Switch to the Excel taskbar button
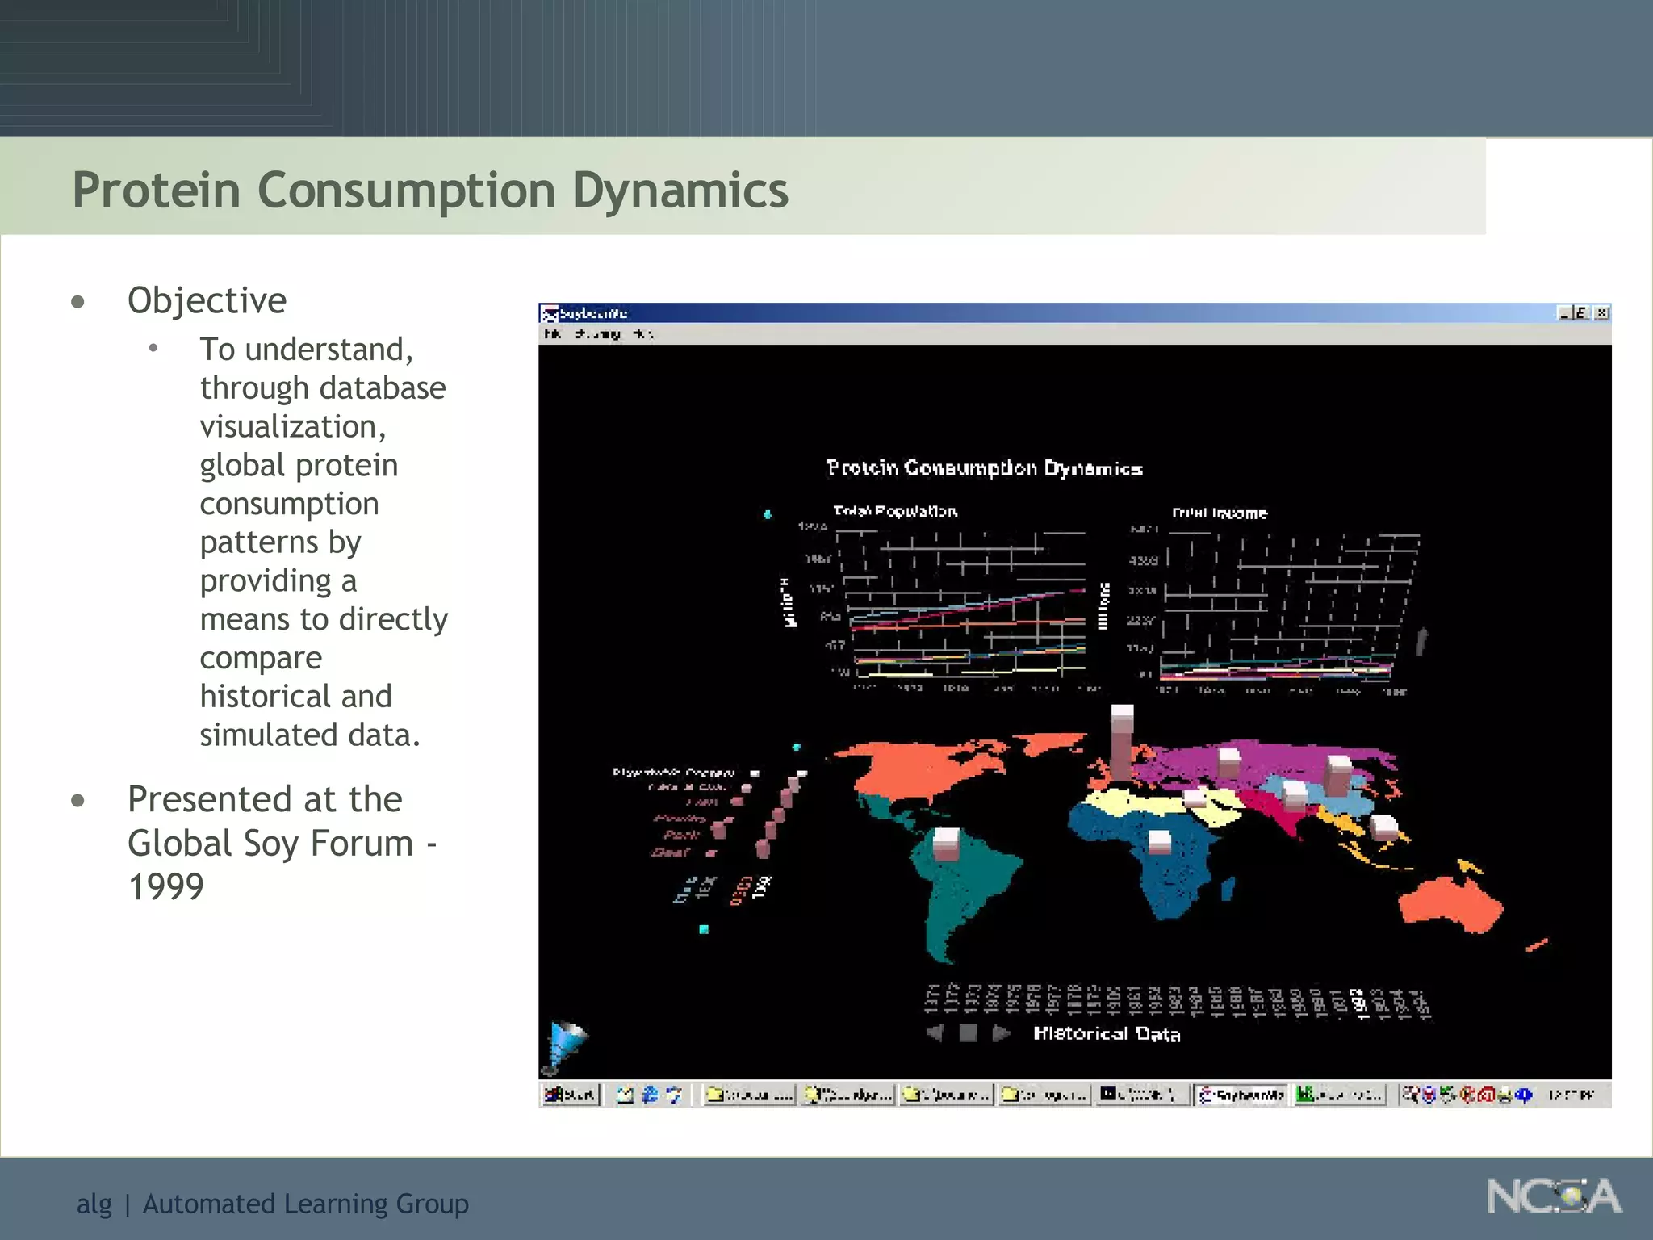The width and height of the screenshot is (1653, 1240). click(x=1341, y=1095)
